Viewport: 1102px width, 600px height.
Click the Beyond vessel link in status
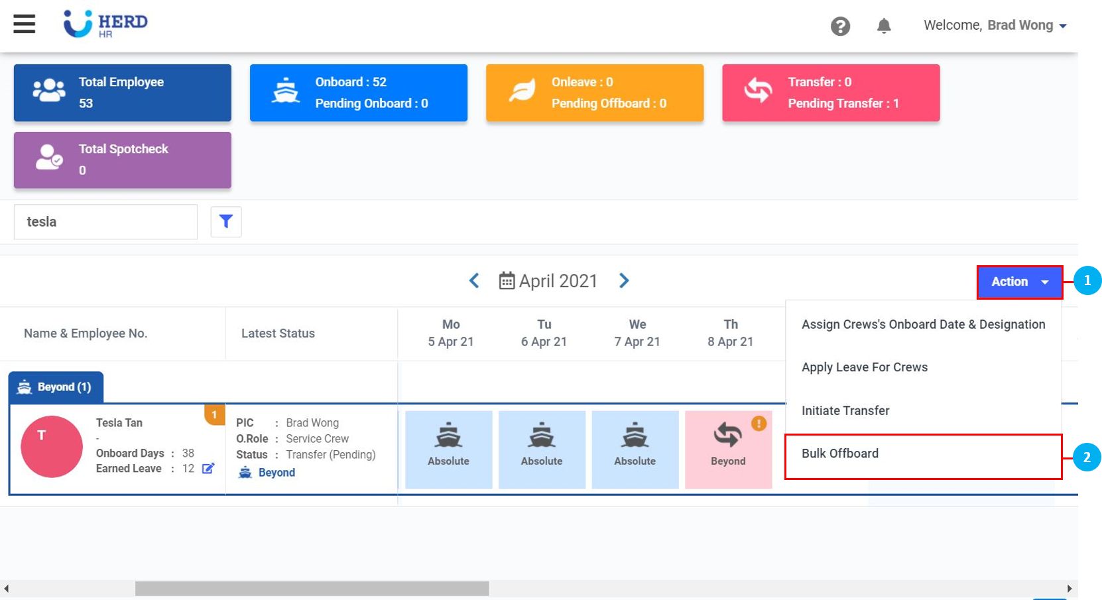pyautogui.click(x=276, y=473)
